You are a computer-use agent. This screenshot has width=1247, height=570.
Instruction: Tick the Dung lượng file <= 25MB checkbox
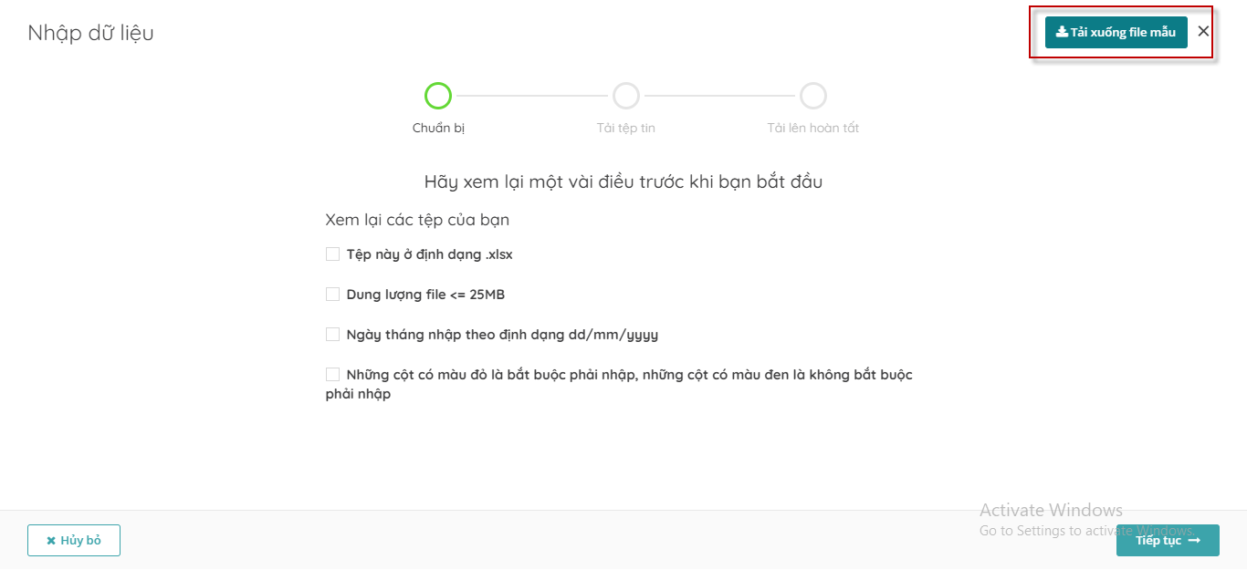pos(332,295)
